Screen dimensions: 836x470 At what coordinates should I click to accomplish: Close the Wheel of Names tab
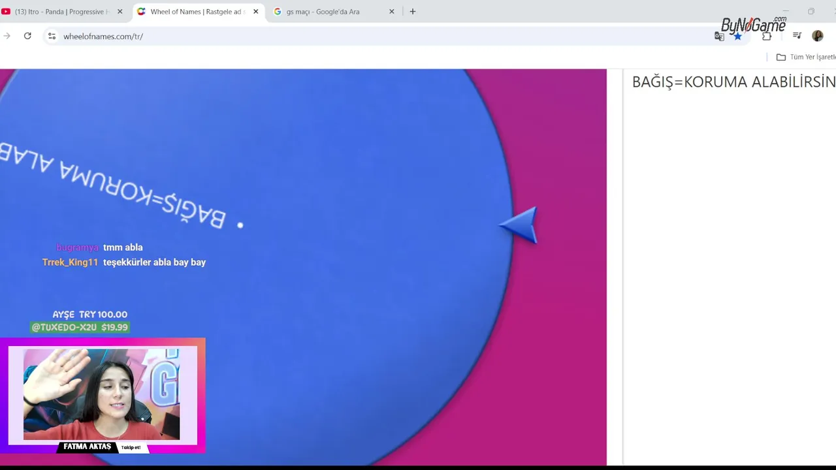pos(255,12)
